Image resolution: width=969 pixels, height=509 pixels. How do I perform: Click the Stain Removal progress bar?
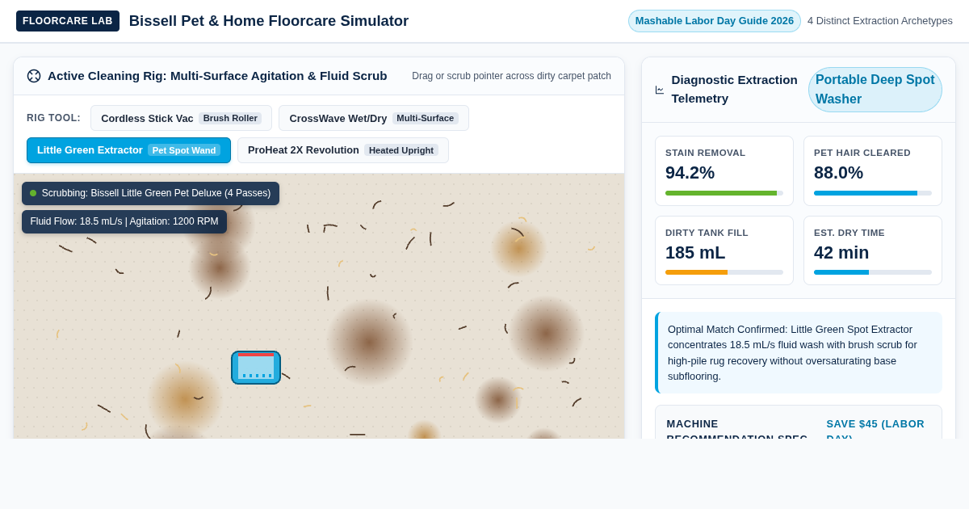point(724,193)
